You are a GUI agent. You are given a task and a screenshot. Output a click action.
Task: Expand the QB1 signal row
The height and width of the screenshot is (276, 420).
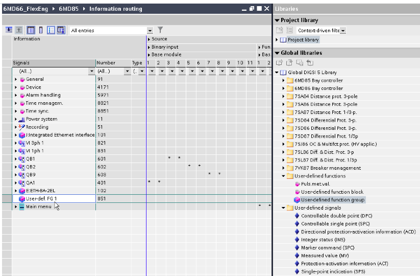(x=16, y=159)
